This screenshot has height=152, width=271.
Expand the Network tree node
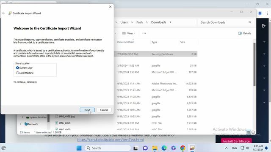coord(21,124)
